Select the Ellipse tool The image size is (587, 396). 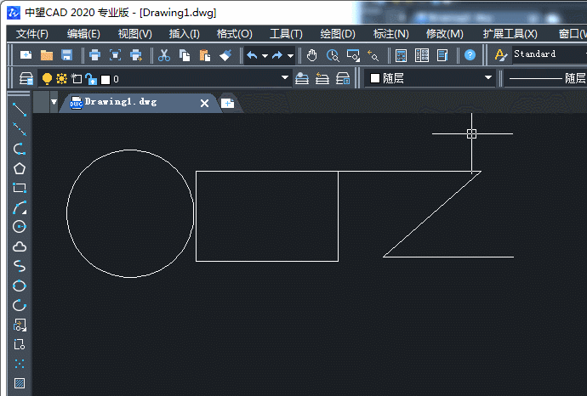pos(20,286)
